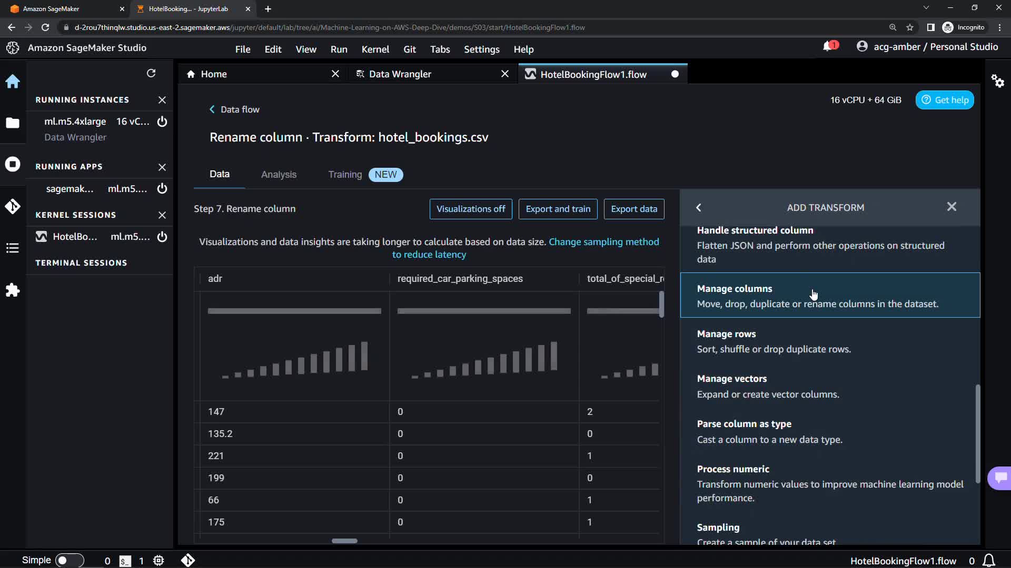1011x568 pixels.
Task: Open the Home sidebar icon
Action: pyautogui.click(x=13, y=82)
